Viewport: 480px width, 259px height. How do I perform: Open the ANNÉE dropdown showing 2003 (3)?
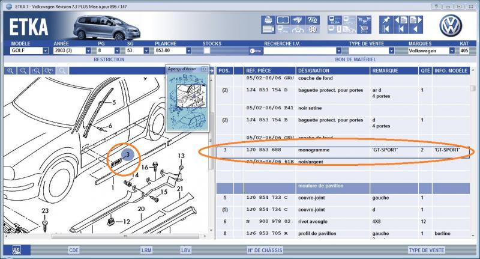[88, 50]
